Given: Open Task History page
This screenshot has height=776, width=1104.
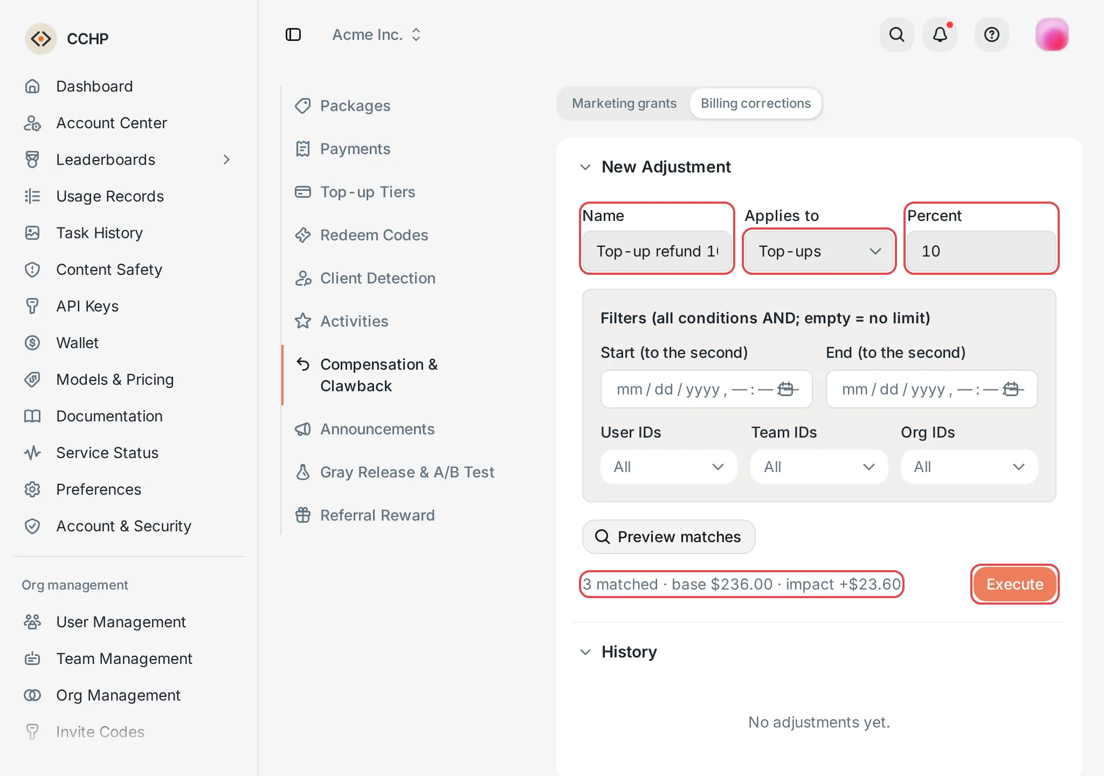Looking at the screenshot, I should pyautogui.click(x=129, y=233).
